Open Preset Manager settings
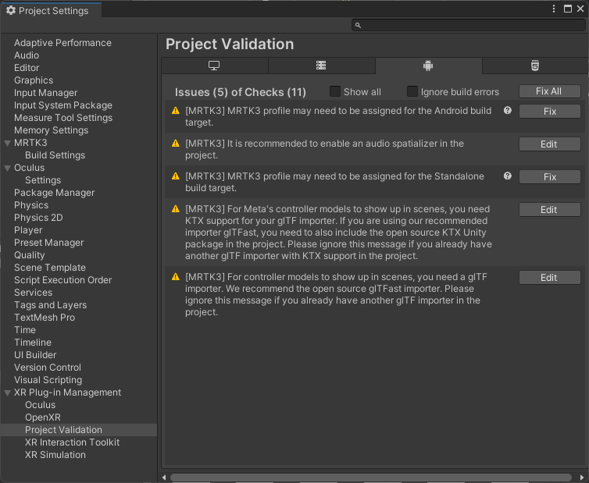This screenshot has width=589, height=483. (x=49, y=243)
